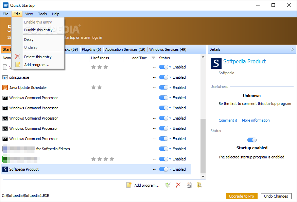Open the 'Comment it' link

coord(228,120)
